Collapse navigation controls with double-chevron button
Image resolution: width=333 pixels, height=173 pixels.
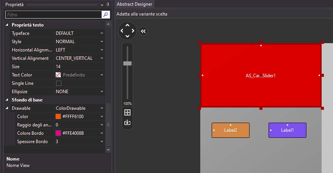click(143, 31)
